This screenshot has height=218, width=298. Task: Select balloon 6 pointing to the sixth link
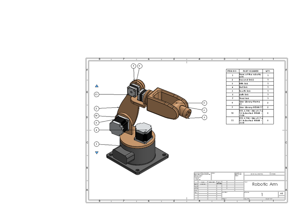coord(204,117)
